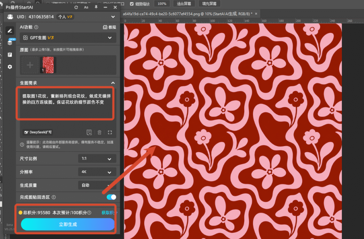Toggle 完成图贴回选区 switch off
This screenshot has height=239, width=364.
pyautogui.click(x=111, y=197)
